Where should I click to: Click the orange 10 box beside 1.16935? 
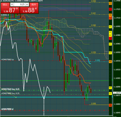click(110, 62)
